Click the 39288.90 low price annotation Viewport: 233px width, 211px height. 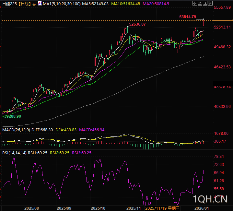pyautogui.click(x=12, y=116)
